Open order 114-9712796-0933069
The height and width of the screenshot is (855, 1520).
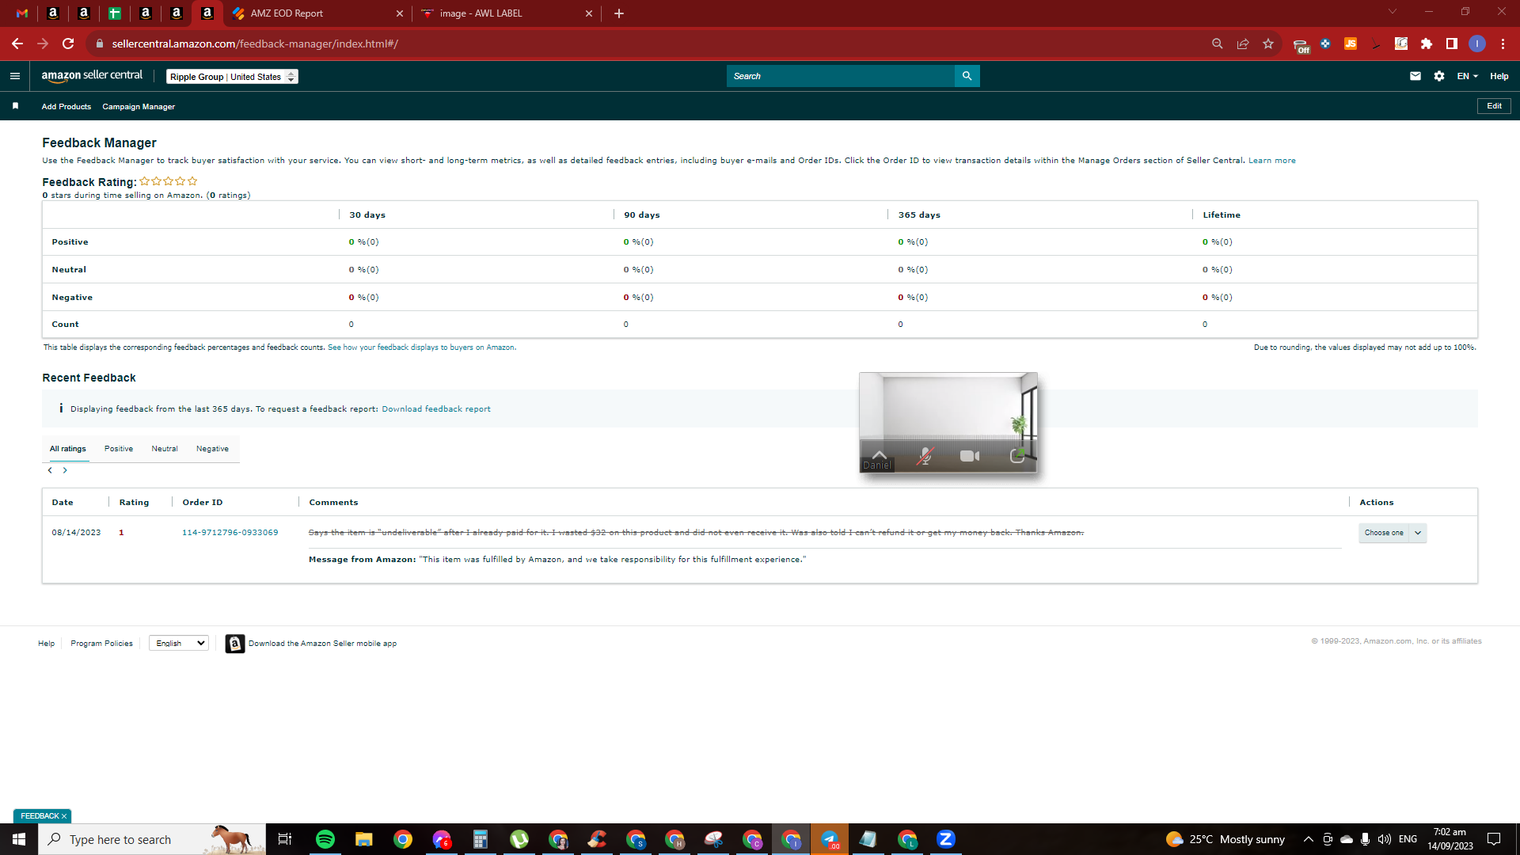click(230, 533)
